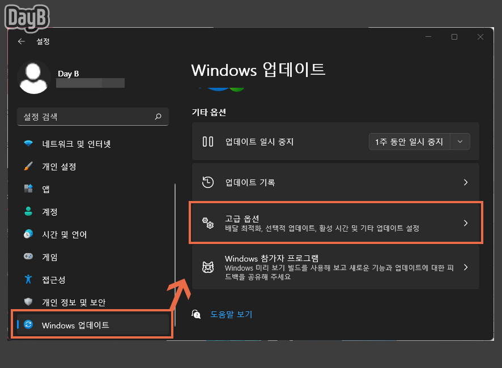Screen dimensions: 502x368
Task: Click the gears icon for 고급 옵션
Action: (x=208, y=222)
